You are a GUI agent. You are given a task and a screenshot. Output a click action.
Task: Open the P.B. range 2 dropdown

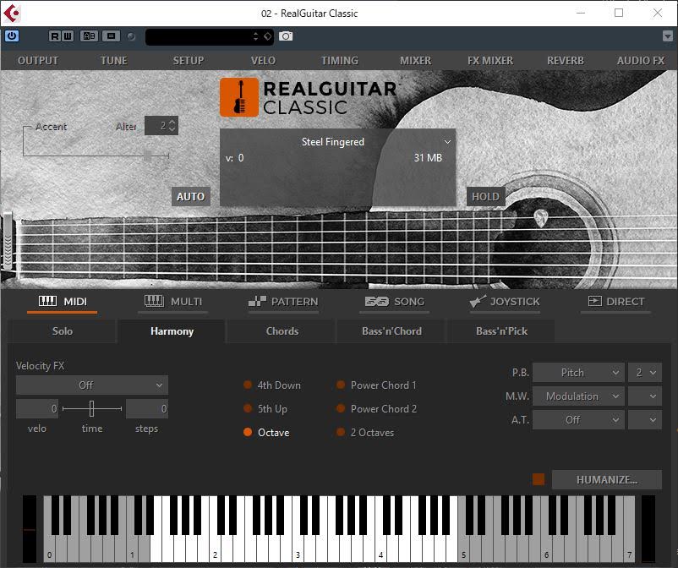645,373
